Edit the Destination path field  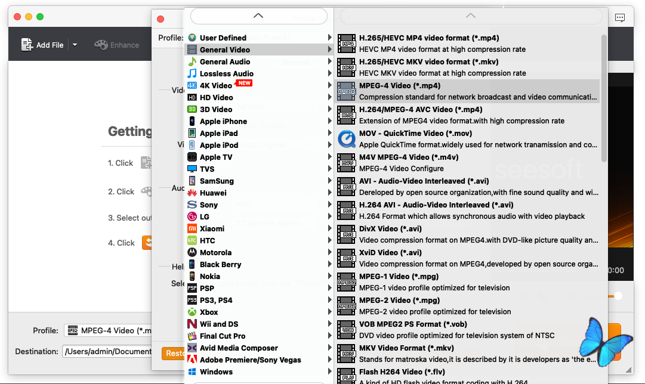click(107, 351)
